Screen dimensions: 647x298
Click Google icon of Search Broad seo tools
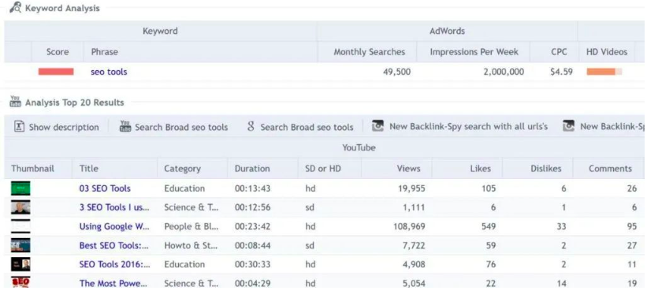coord(251,126)
